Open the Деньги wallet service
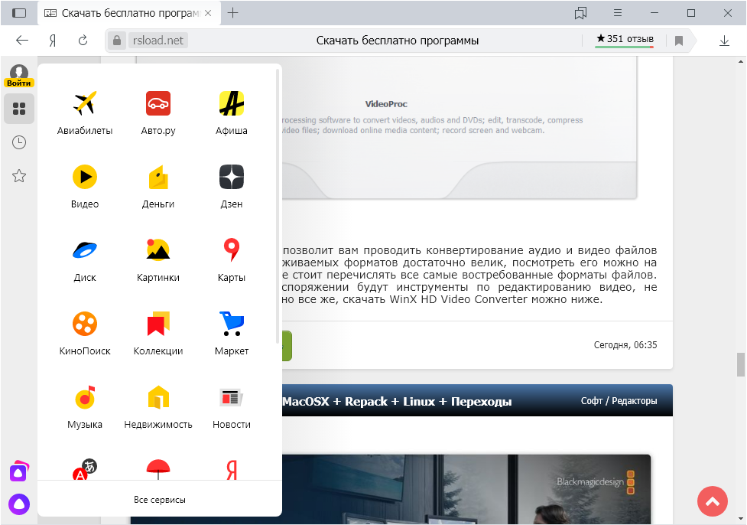Screen dimensions: 747x525 tap(158, 187)
